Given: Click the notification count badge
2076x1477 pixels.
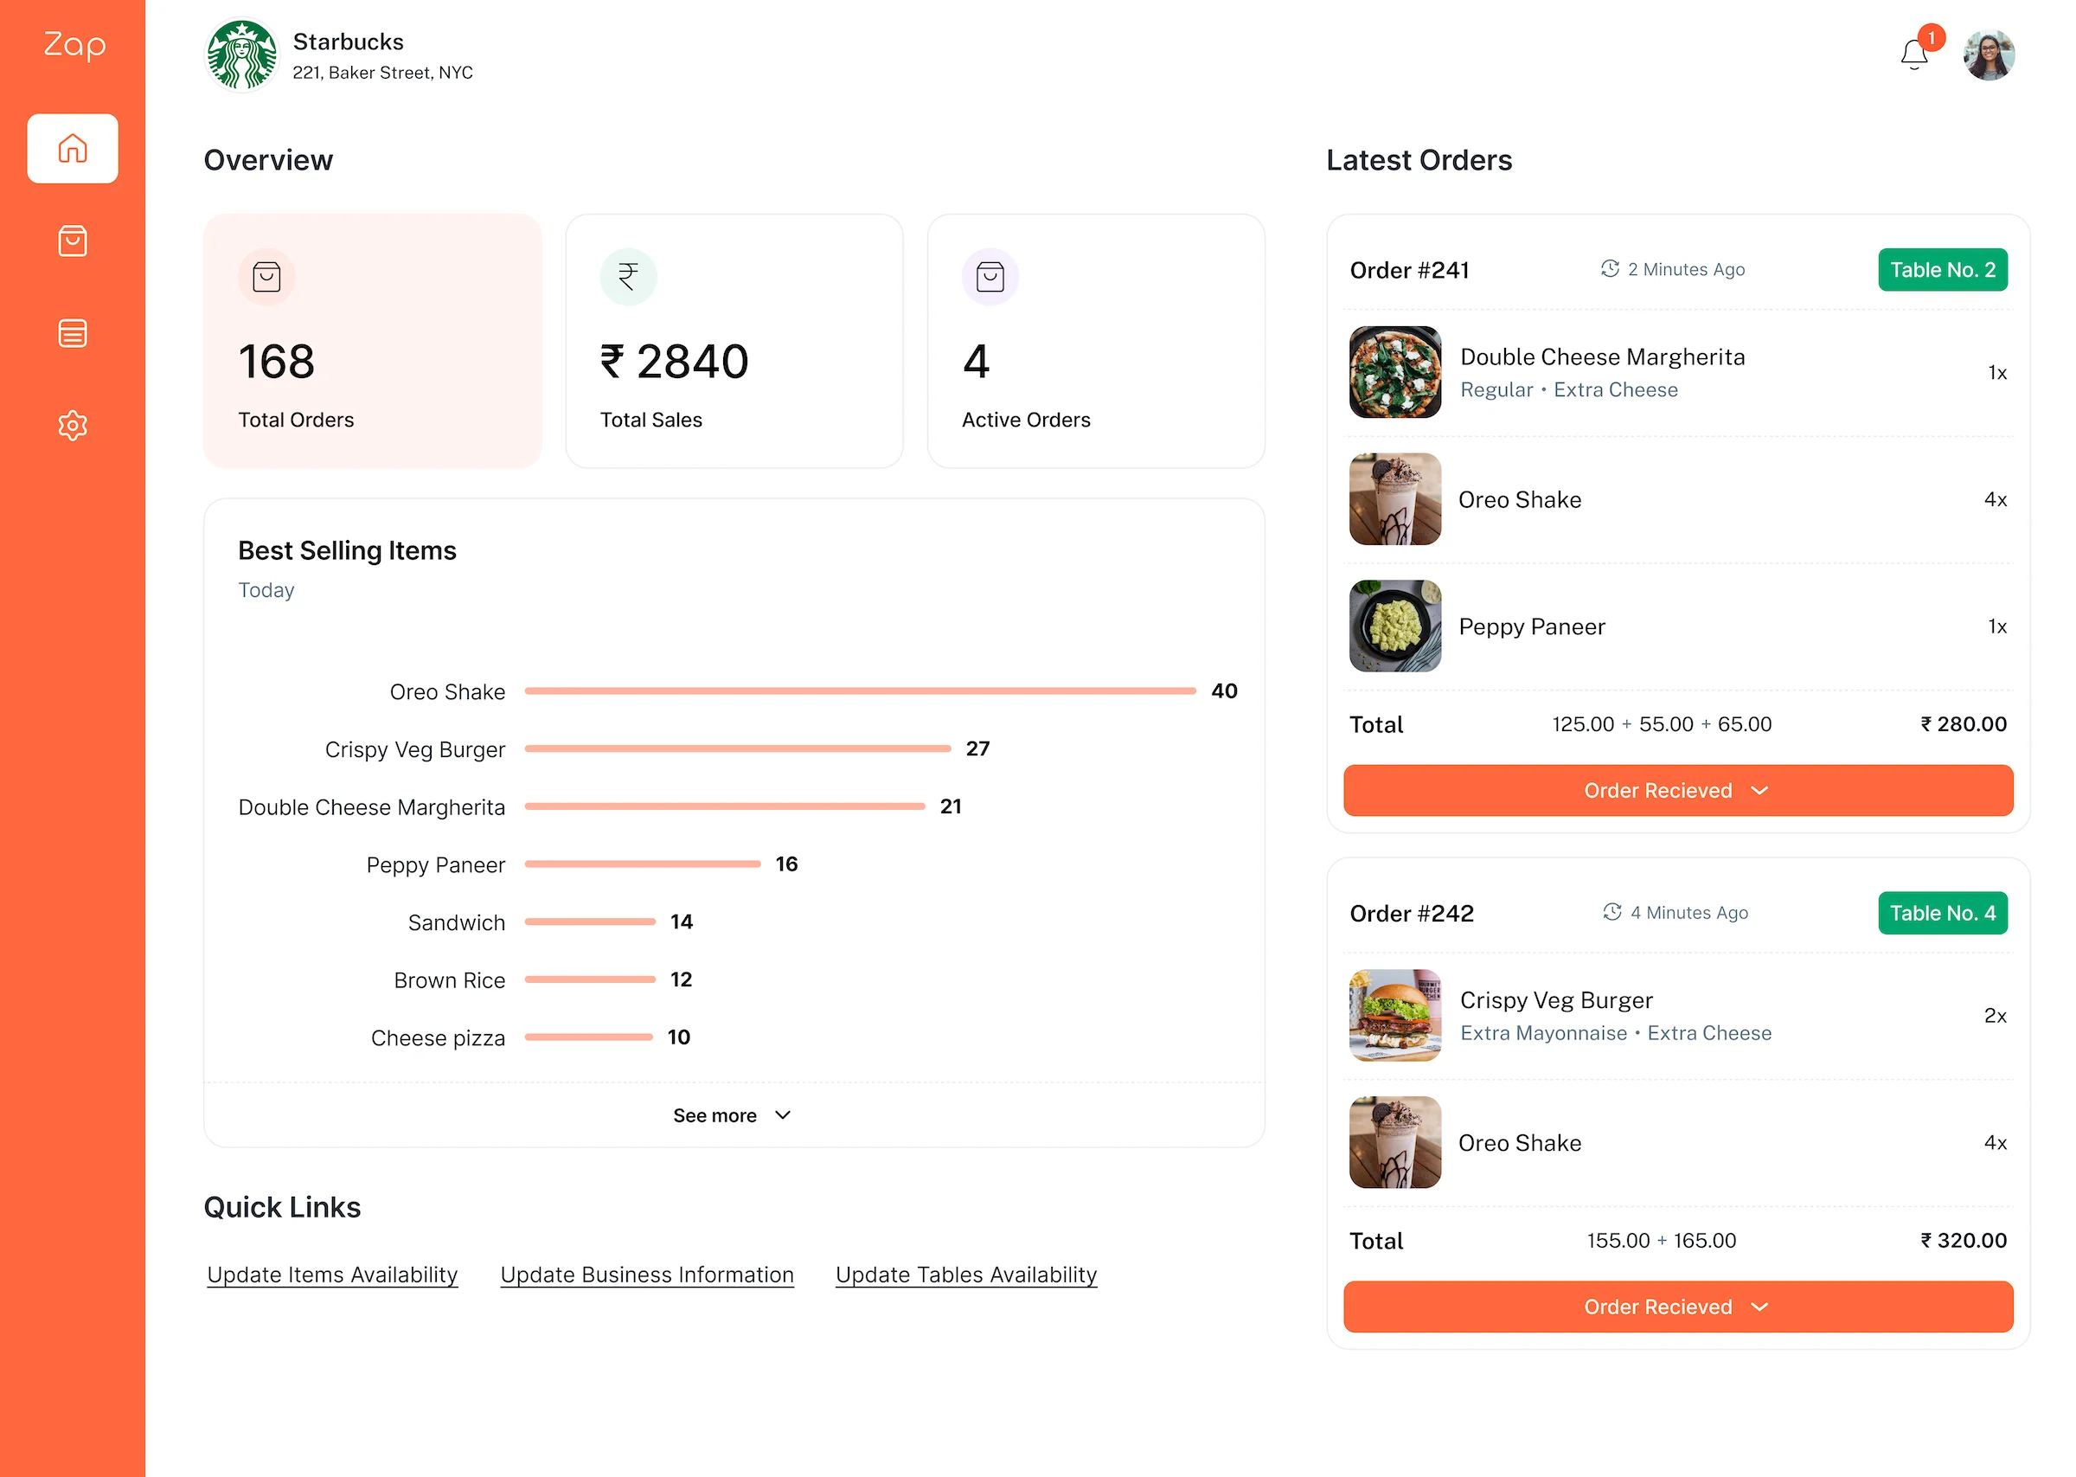Looking at the screenshot, I should click(x=1932, y=37).
